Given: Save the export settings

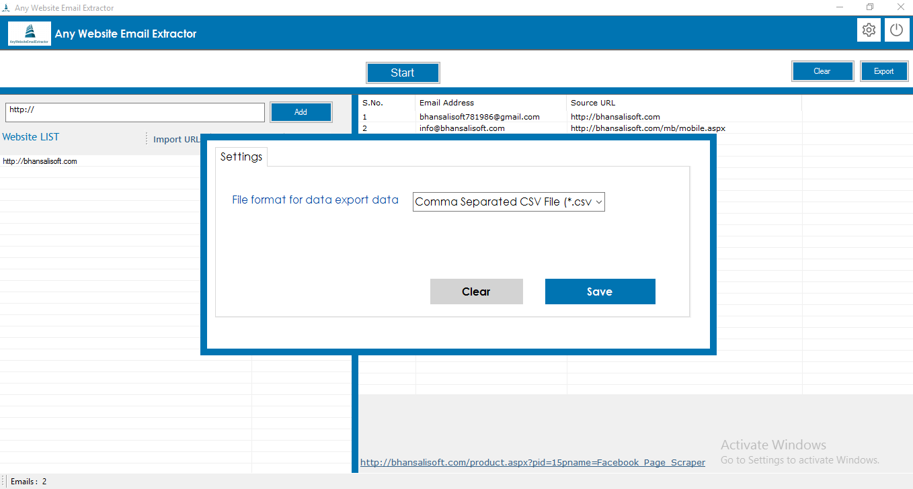Looking at the screenshot, I should tap(600, 292).
